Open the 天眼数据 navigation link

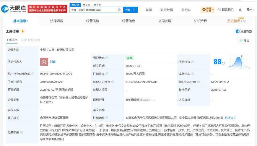pyautogui.click(x=167, y=10)
